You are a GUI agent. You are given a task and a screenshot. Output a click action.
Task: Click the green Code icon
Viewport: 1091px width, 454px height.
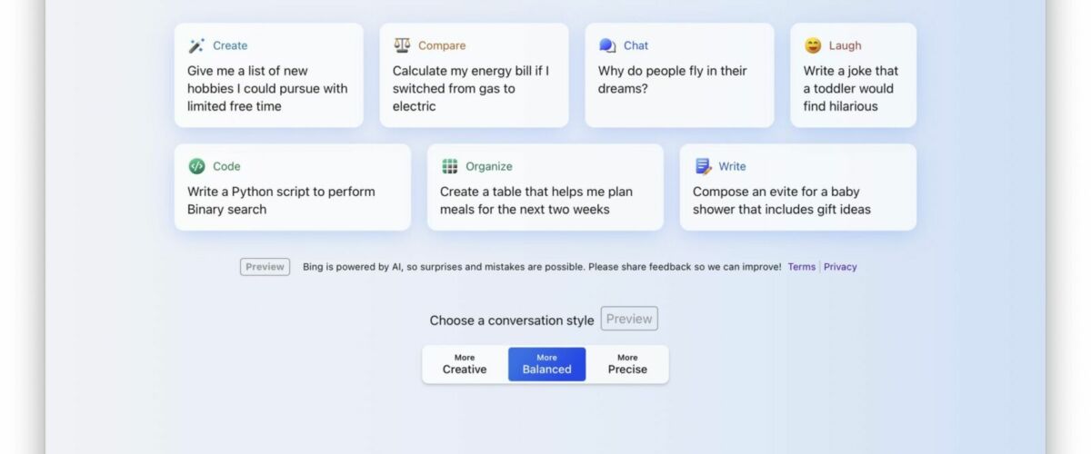[x=196, y=166]
